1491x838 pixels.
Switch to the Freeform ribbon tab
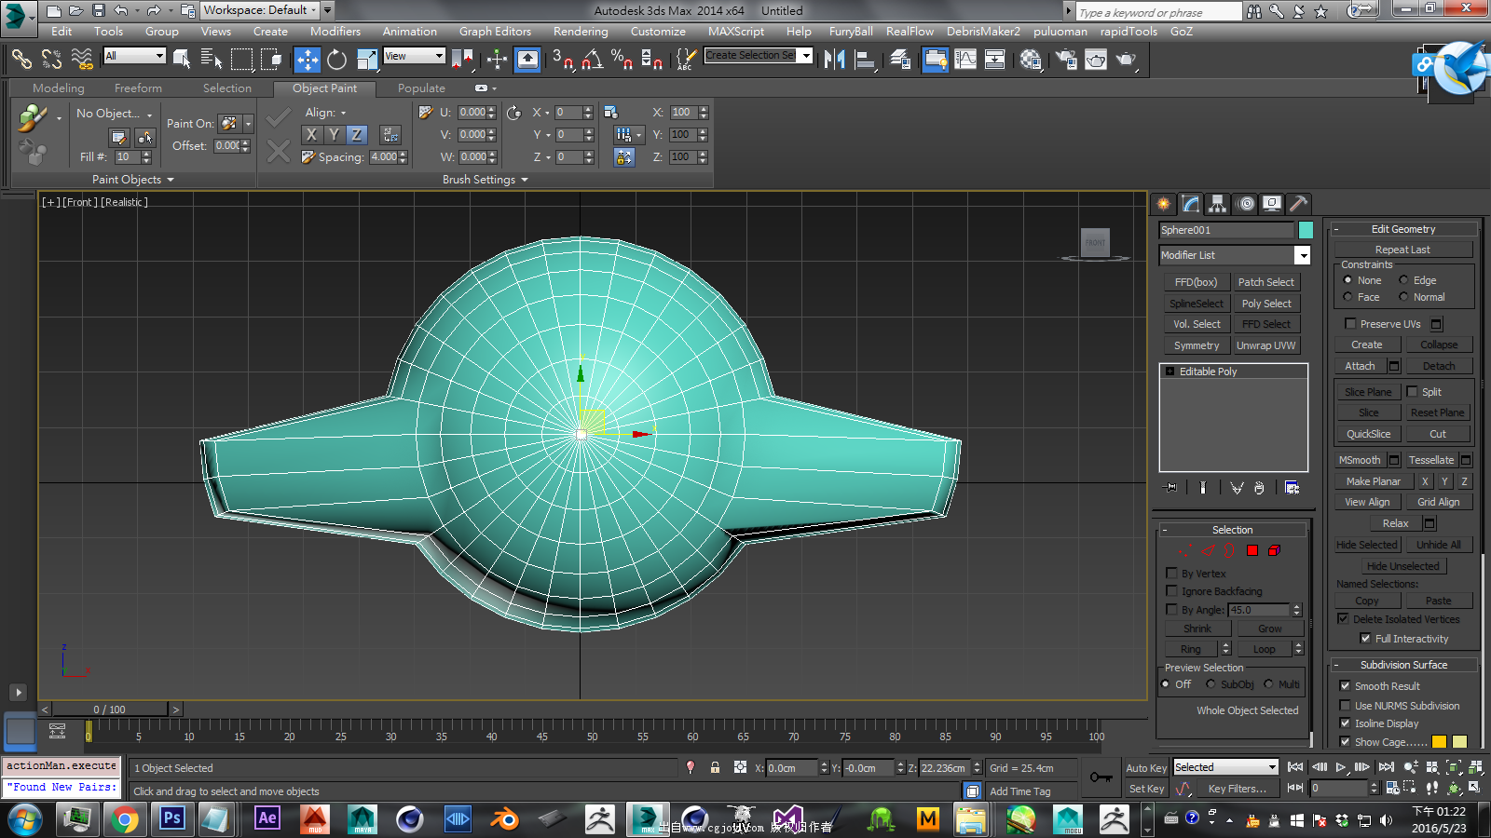point(138,88)
